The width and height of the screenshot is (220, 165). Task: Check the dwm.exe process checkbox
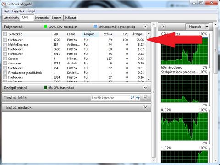coord(5,63)
